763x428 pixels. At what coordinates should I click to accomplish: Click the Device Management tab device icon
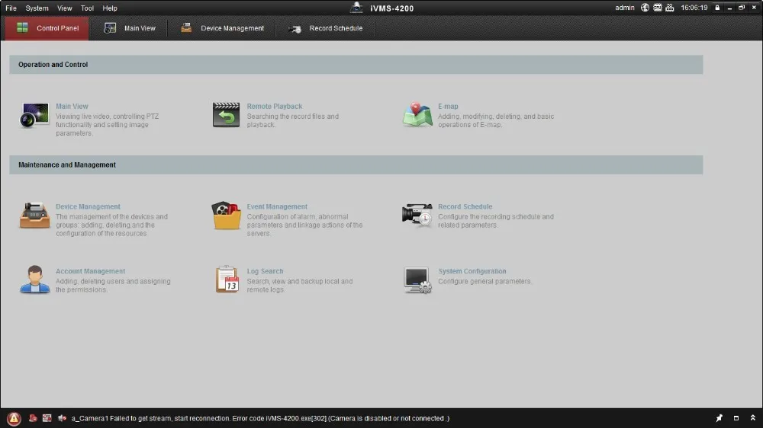(186, 27)
